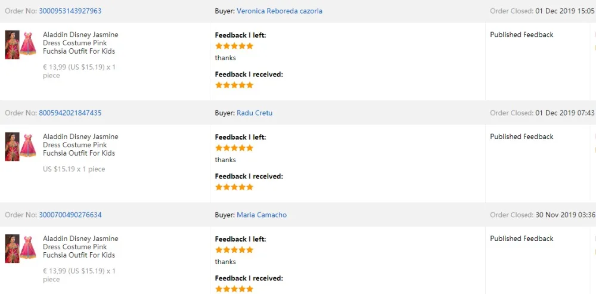Image resolution: width=596 pixels, height=294 pixels.
Task: View buyer Veronica Reboreda cazorla's profile
Action: [279, 11]
